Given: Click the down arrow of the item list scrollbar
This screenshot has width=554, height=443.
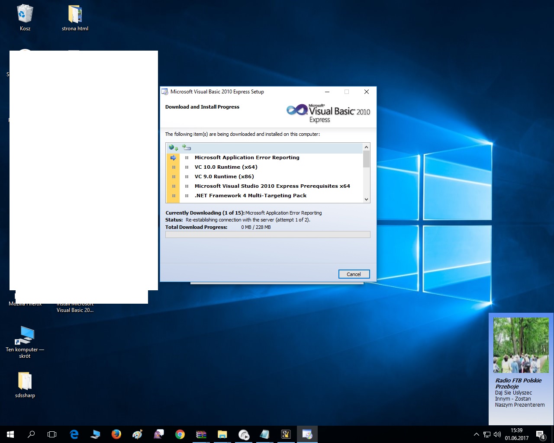Looking at the screenshot, I should click(366, 199).
